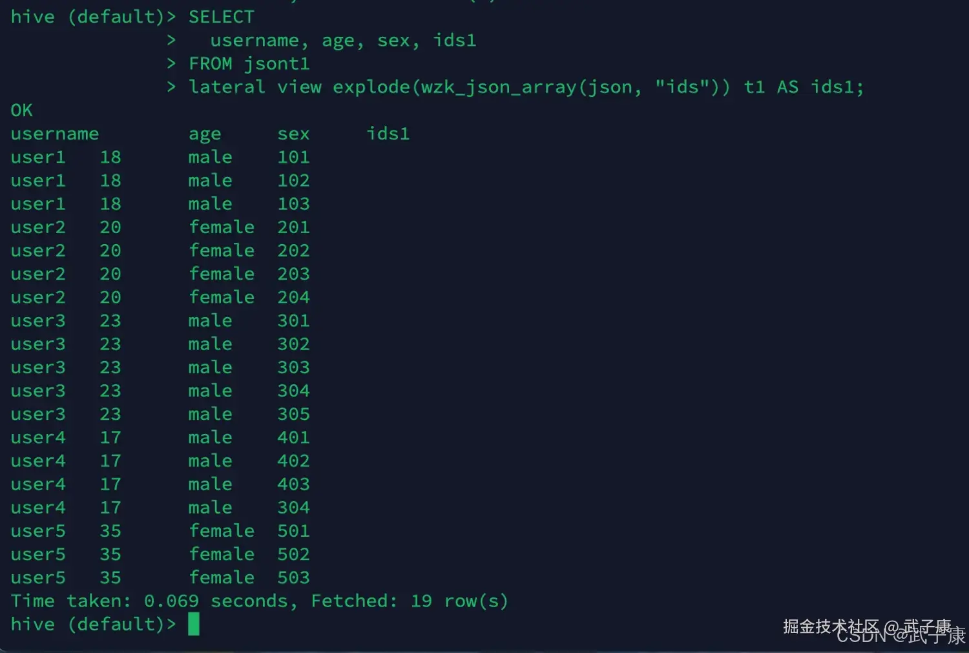Click the sex column header in the results
This screenshot has width=969, height=653.
click(293, 134)
